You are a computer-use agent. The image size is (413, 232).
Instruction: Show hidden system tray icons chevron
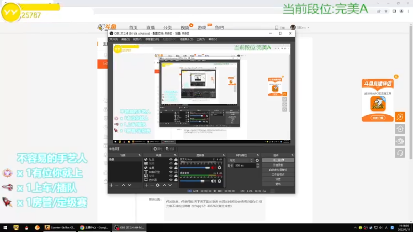click(355, 228)
